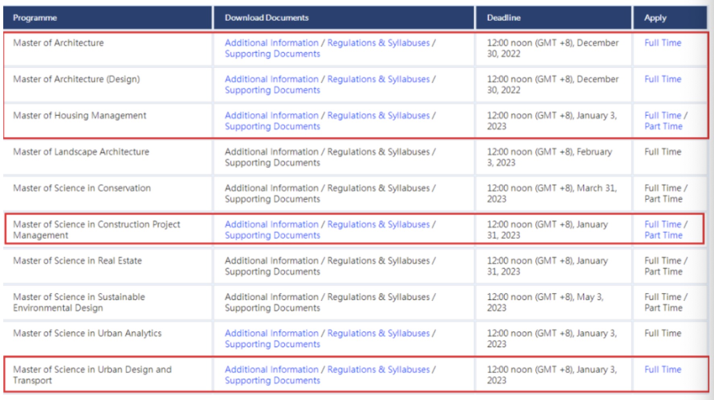The width and height of the screenshot is (714, 400).
Task: Apply Full Time for Master of Housing Management
Action: (662, 115)
